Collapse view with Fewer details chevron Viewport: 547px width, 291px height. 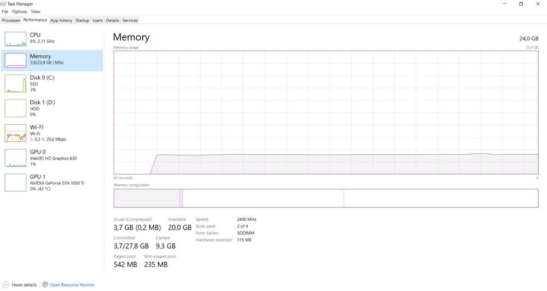coord(5,285)
